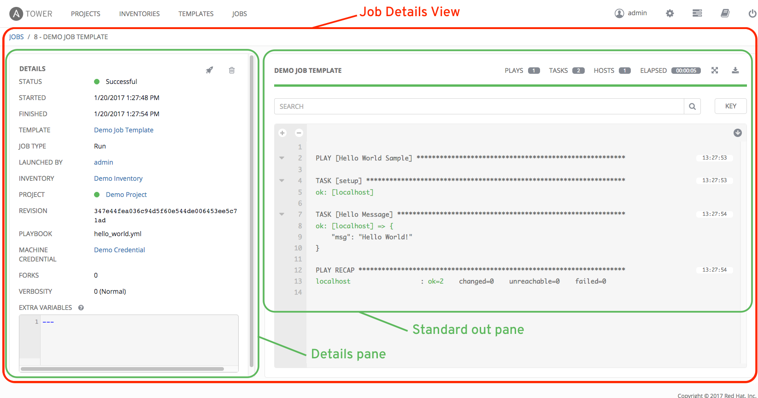Collapse the TASK setup section
This screenshot has height=398, width=758.
coord(282,180)
